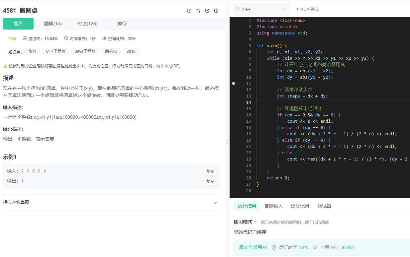
Task: Click the 通过全部用例 result link
Action: [252, 247]
